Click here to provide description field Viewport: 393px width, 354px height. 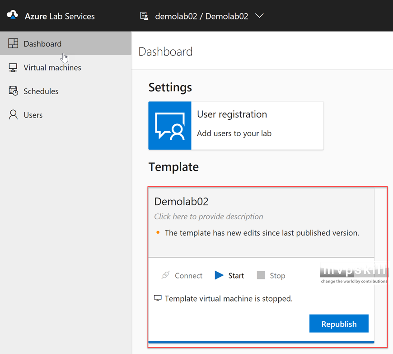click(209, 217)
